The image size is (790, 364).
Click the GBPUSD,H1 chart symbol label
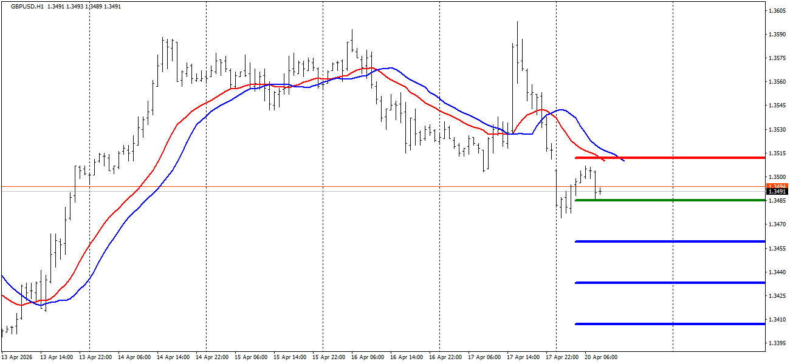pos(27,7)
